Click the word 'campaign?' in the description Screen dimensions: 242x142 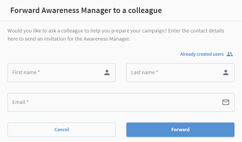coord(154,31)
